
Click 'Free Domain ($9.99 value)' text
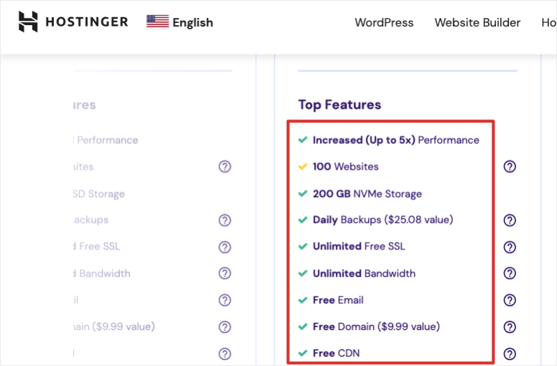(376, 326)
